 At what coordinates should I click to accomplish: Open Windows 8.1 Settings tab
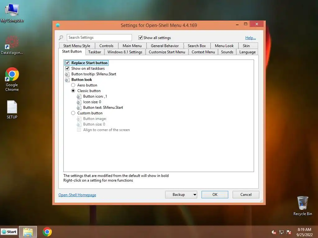(125, 52)
